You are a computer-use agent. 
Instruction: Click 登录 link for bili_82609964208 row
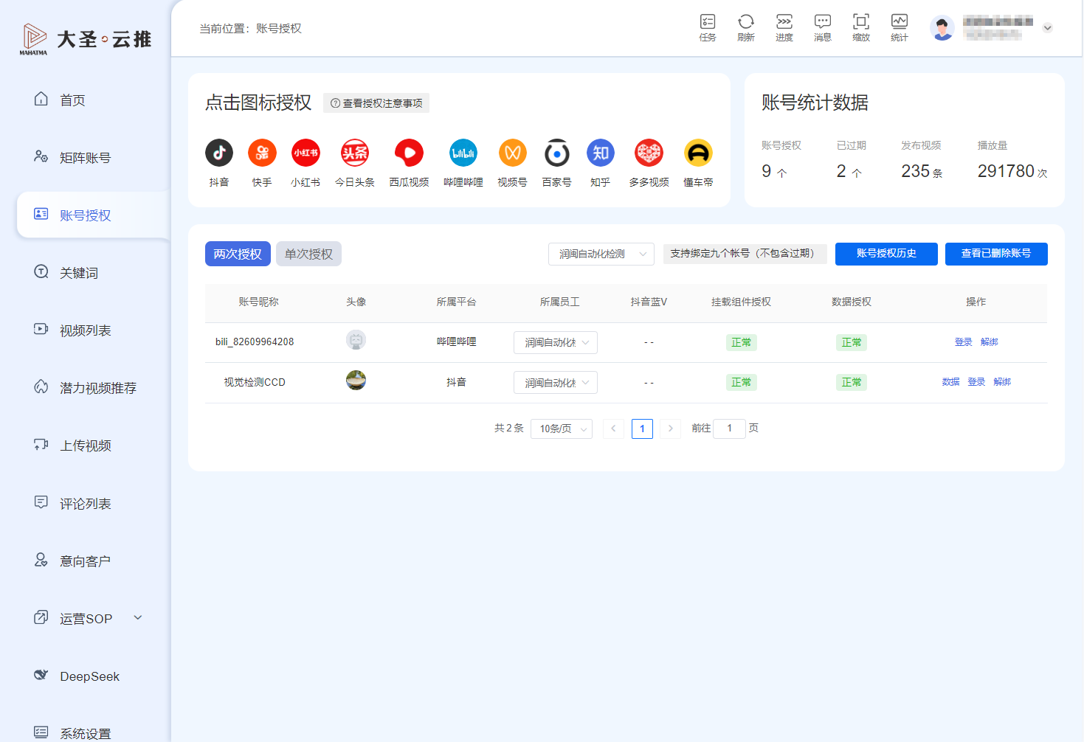(x=964, y=342)
